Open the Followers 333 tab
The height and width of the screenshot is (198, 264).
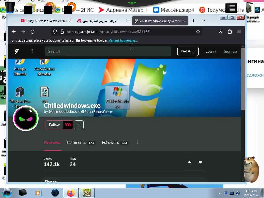pos(115,143)
